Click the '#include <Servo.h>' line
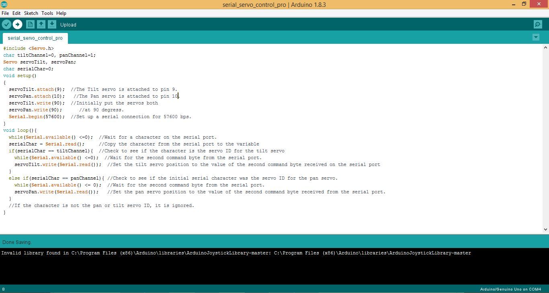This screenshot has height=293, width=549. [29, 48]
